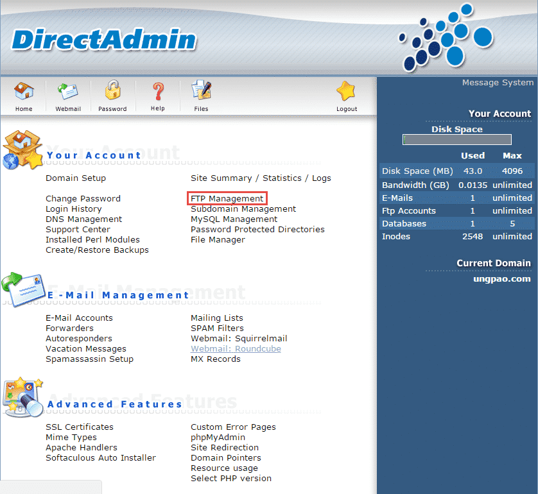This screenshot has height=494, width=538.
Task: Open MX Records
Action: [216, 359]
